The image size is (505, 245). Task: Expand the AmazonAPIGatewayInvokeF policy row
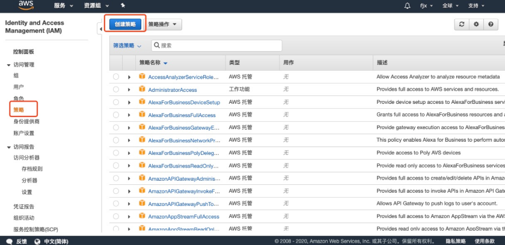pos(129,192)
